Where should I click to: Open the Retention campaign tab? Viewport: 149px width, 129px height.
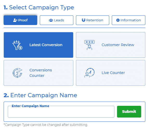coord(93,20)
